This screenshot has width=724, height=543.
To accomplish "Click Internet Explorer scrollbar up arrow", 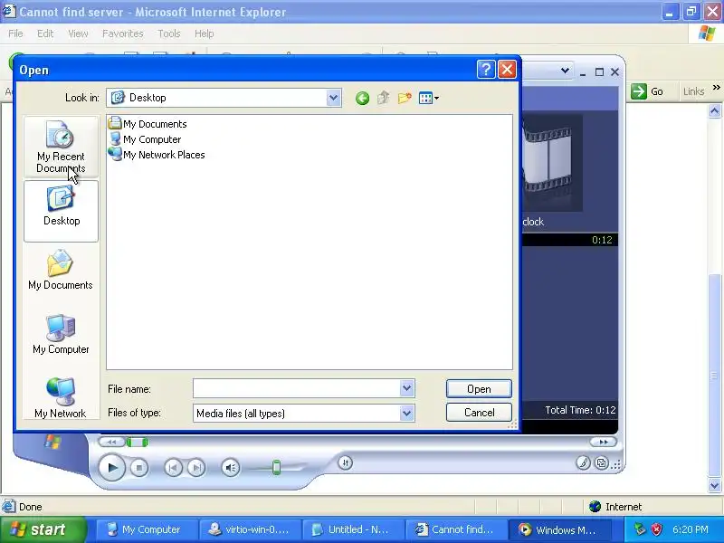I will [715, 110].
